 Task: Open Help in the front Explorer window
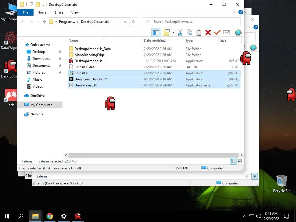(x=241, y=12)
